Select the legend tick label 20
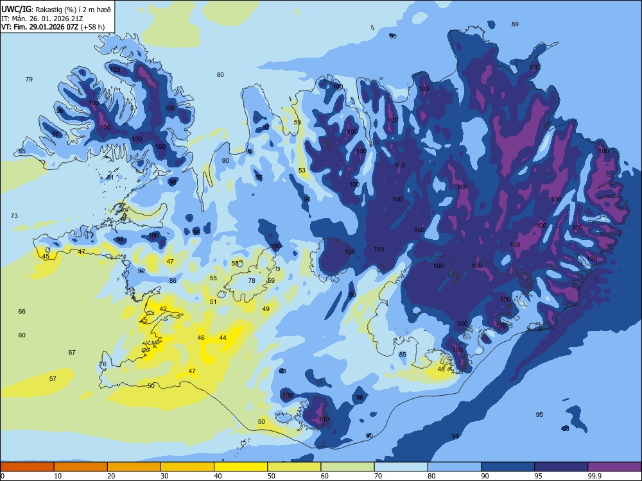This screenshot has width=642, height=481. [111, 476]
